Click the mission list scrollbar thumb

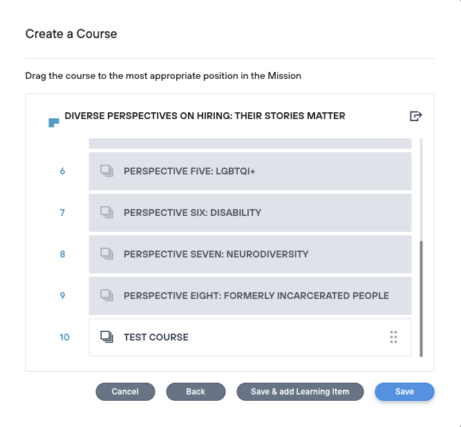pos(421,298)
